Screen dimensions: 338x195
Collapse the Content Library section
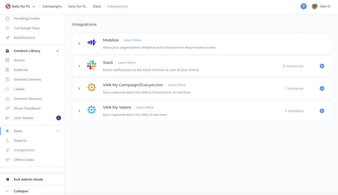click(x=57, y=51)
